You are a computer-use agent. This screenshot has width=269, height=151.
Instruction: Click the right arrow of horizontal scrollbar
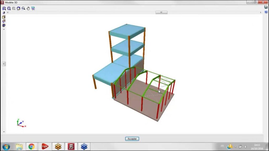tap(260, 12)
